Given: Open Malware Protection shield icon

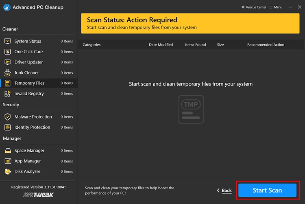Looking at the screenshot, I should click(7, 117).
